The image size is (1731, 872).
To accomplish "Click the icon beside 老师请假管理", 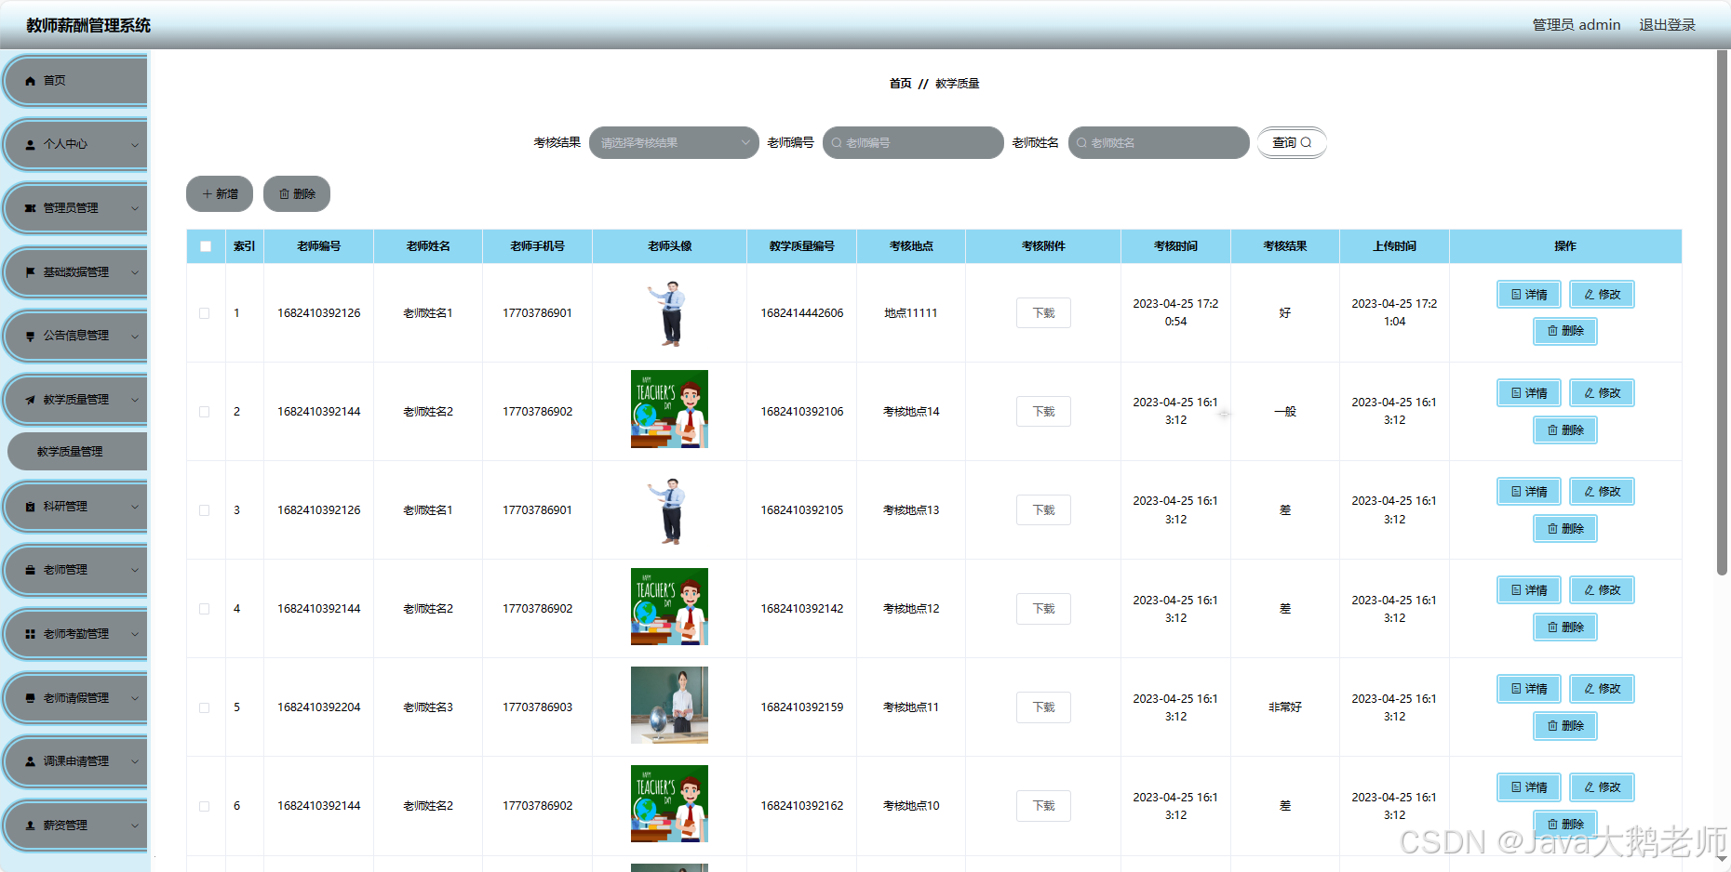I will 31,698.
